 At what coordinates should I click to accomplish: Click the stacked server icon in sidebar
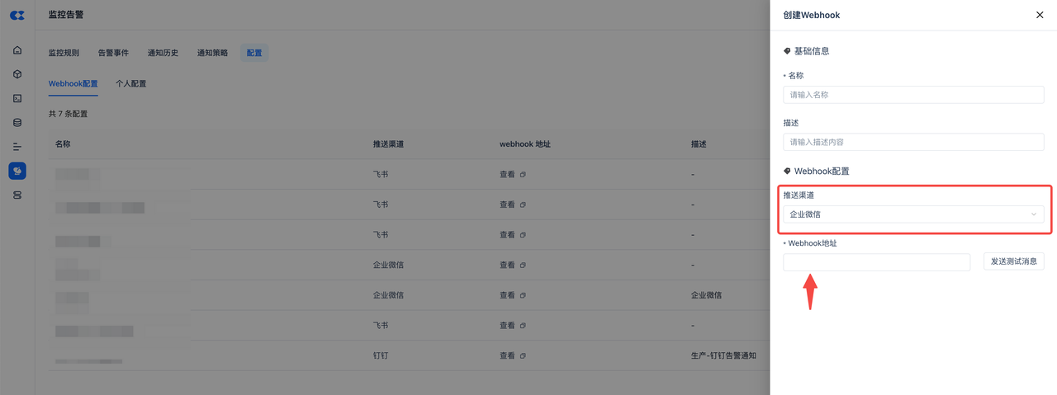tap(17, 195)
